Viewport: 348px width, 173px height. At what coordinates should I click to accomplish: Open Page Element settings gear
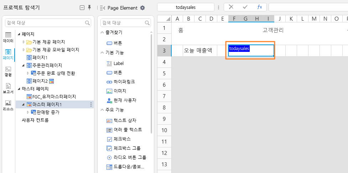point(142,8)
